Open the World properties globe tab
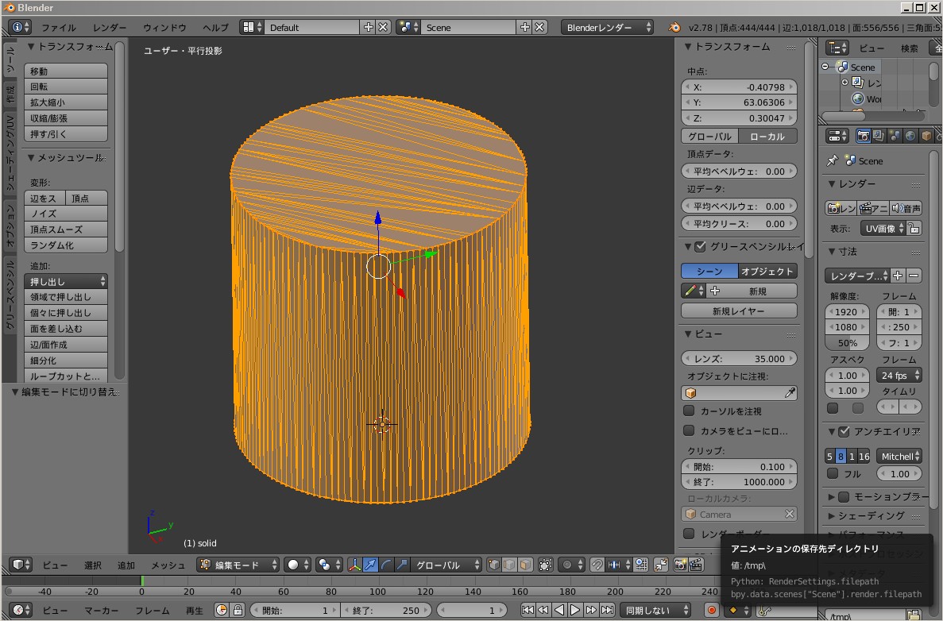This screenshot has width=943, height=621. pos(910,136)
